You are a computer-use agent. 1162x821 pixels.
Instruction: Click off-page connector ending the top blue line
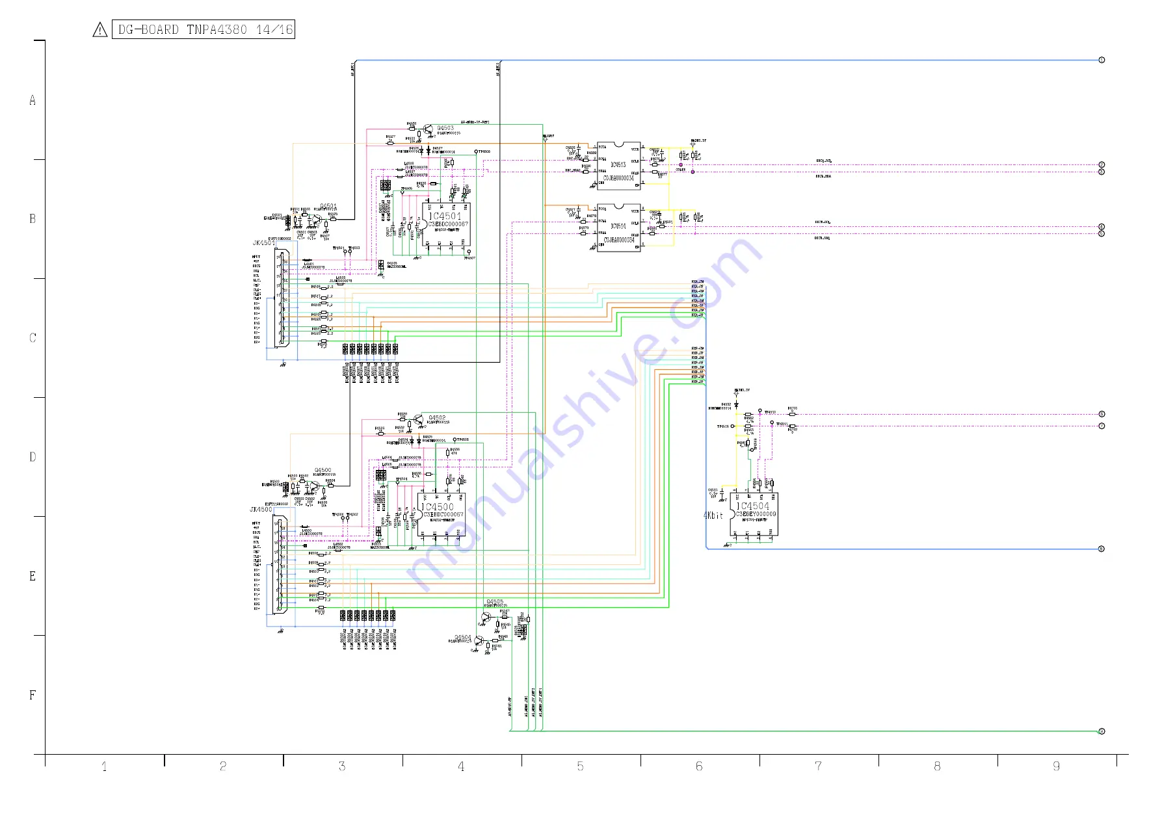pos(1102,60)
